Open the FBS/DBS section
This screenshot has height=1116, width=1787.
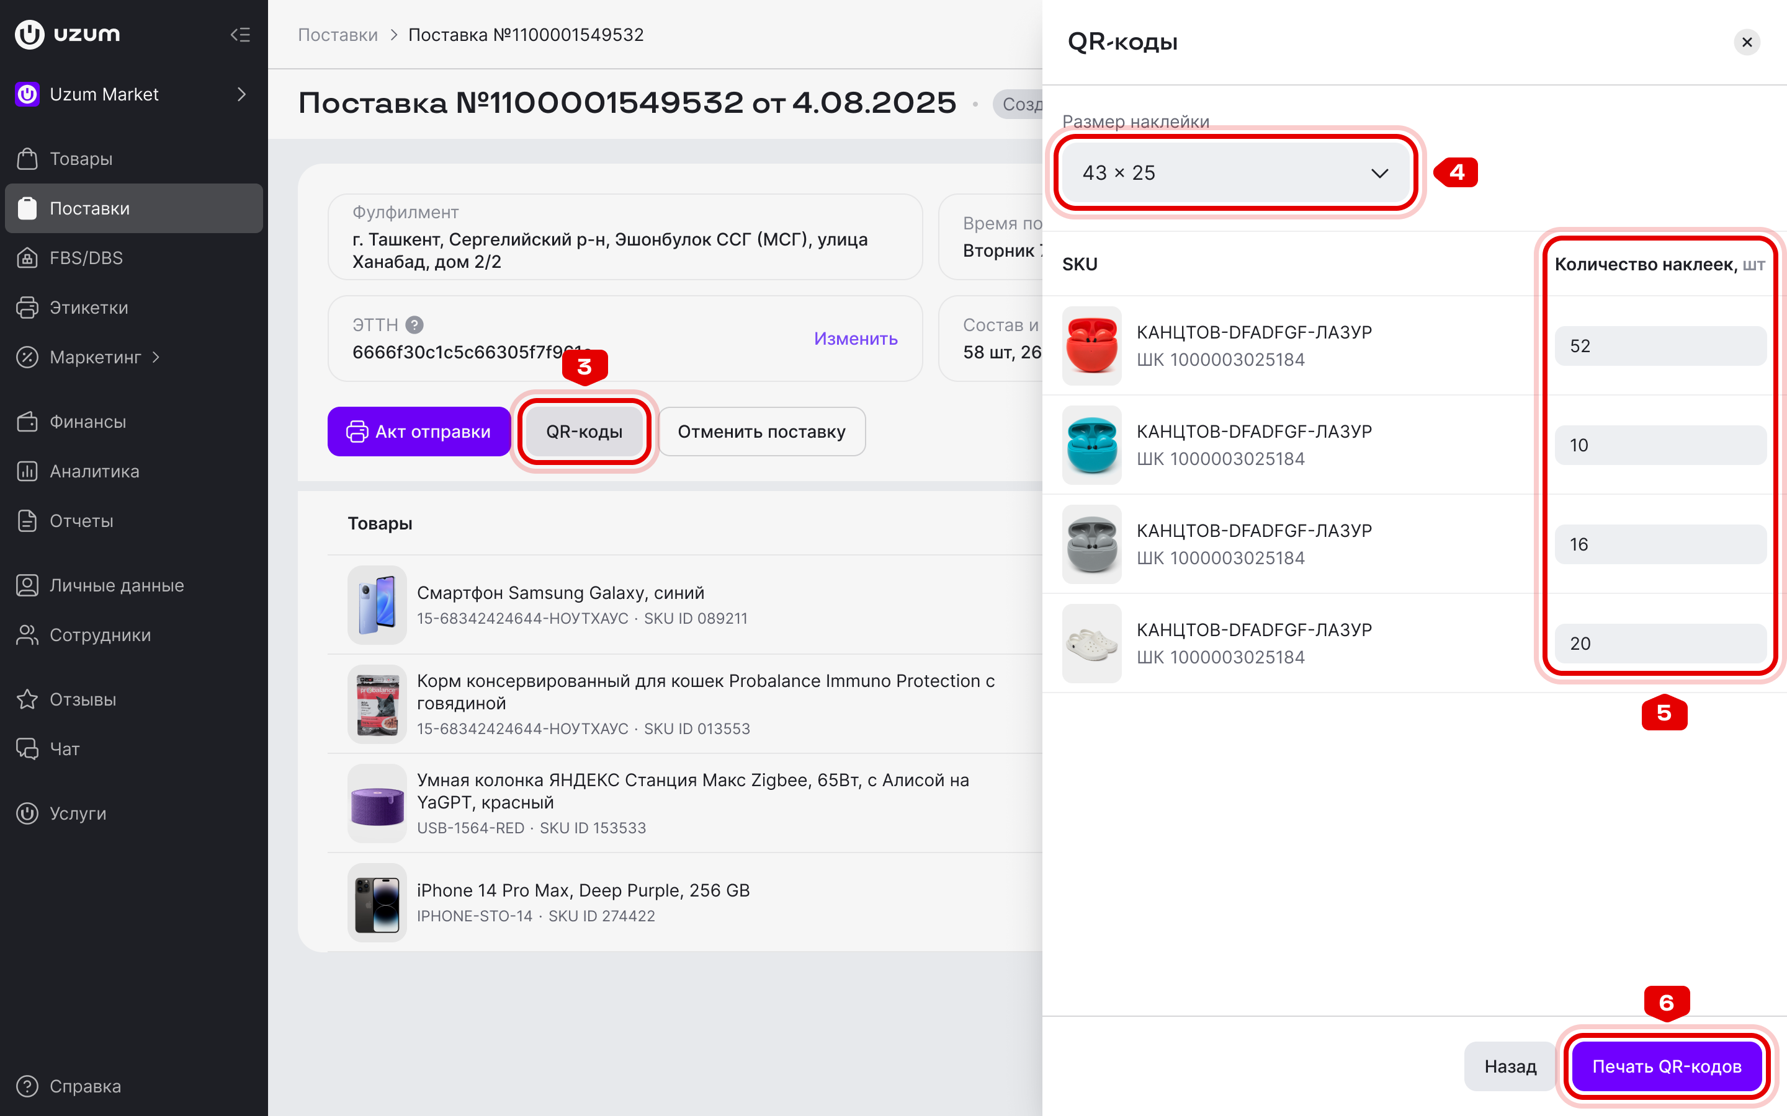click(133, 257)
